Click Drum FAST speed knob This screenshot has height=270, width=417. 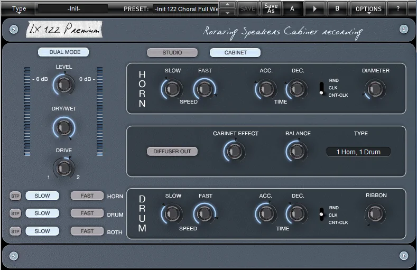pyautogui.click(x=204, y=213)
